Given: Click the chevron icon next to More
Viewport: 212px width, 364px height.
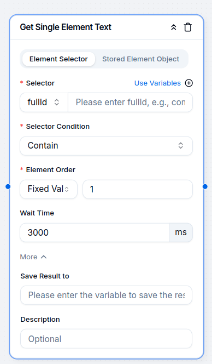Looking at the screenshot, I should 44,257.
